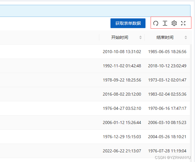
Task: Click the 获取表单数据 button
Action: (x=128, y=23)
